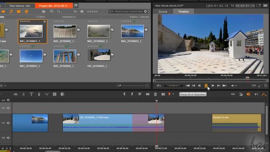This screenshot has height=152, width=270.
Task: Select the VID_20160605 video thumbnail
Action: [x=99, y=55]
